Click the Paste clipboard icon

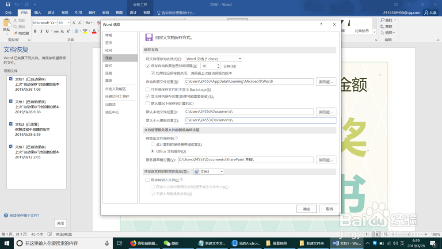click(x=7, y=23)
